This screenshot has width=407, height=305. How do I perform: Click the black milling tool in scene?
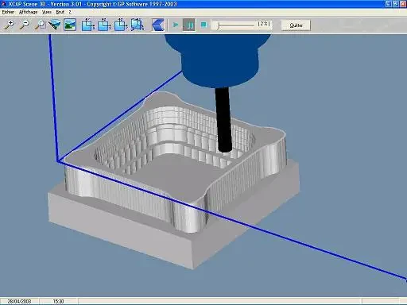(223, 119)
